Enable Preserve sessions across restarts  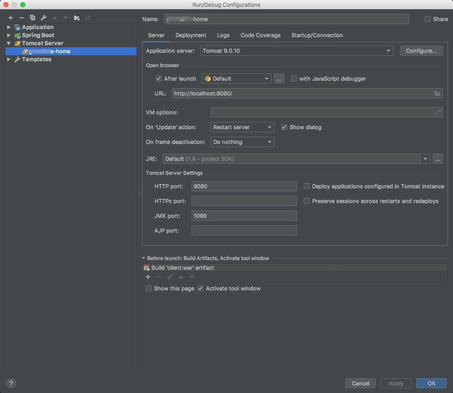(x=306, y=201)
